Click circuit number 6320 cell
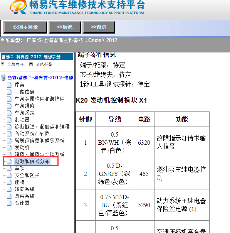Image resolution: width=230 pixels, height=233 pixels. (144, 142)
